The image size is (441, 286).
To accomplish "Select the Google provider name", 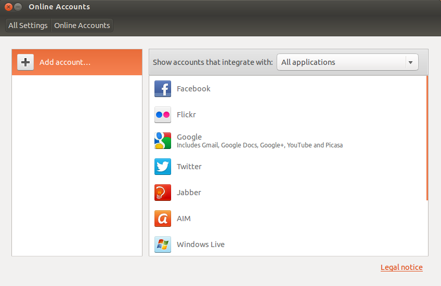I will pyautogui.click(x=189, y=137).
